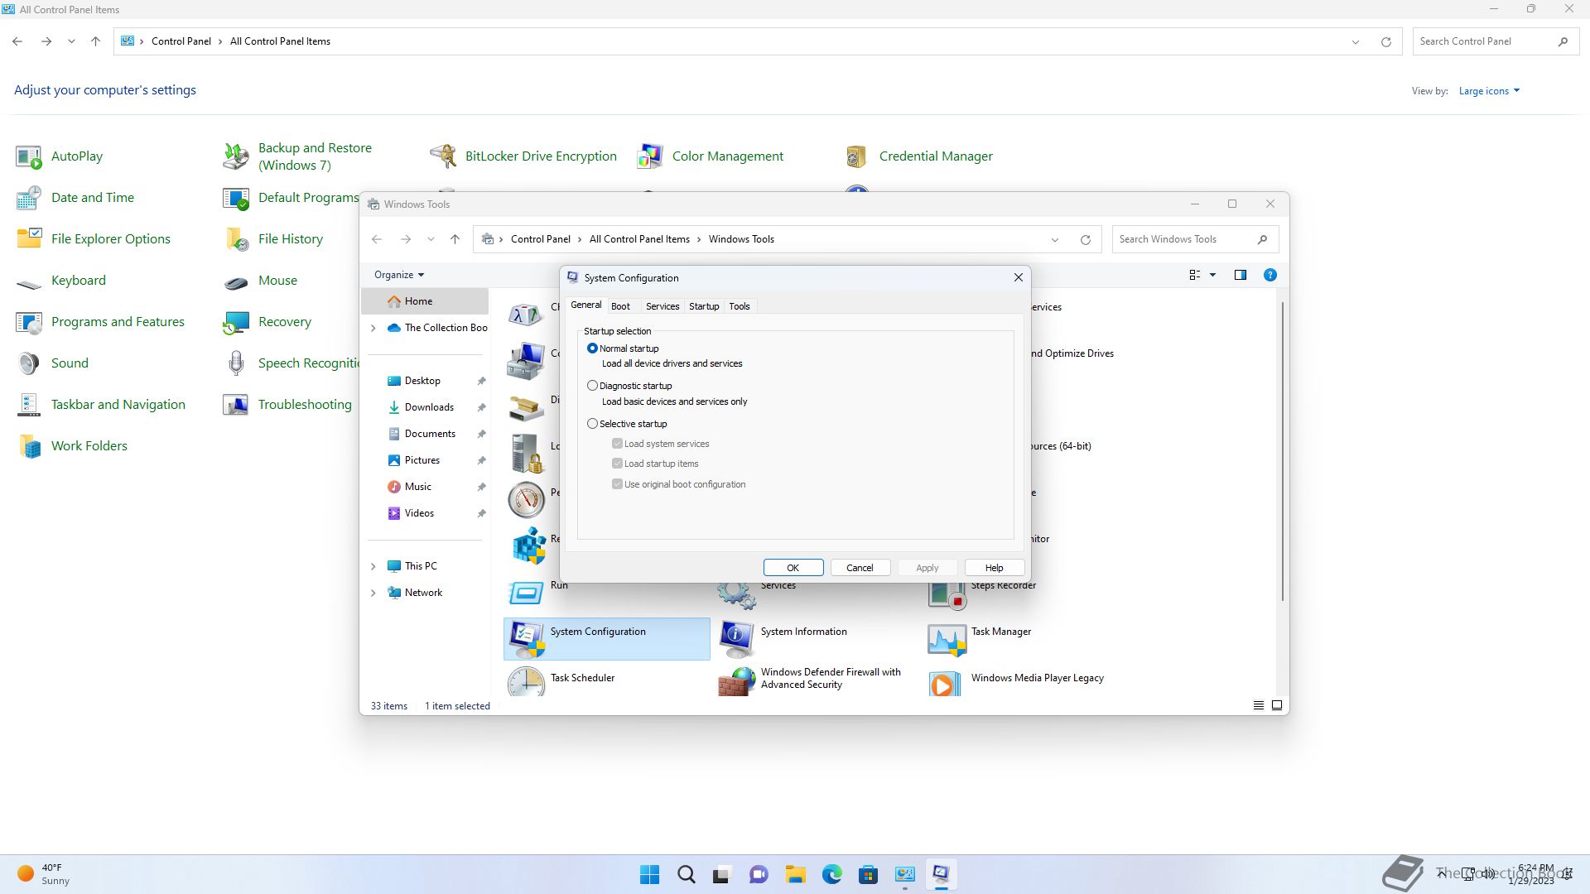The height and width of the screenshot is (894, 1590).
Task: Select the General tab
Action: 586,305
